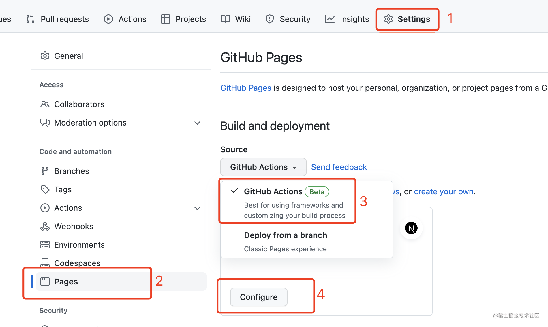Open Environments settings
The width and height of the screenshot is (548, 327).
pos(121,245)
